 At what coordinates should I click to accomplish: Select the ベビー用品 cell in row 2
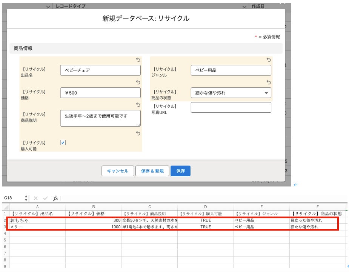[261, 220]
